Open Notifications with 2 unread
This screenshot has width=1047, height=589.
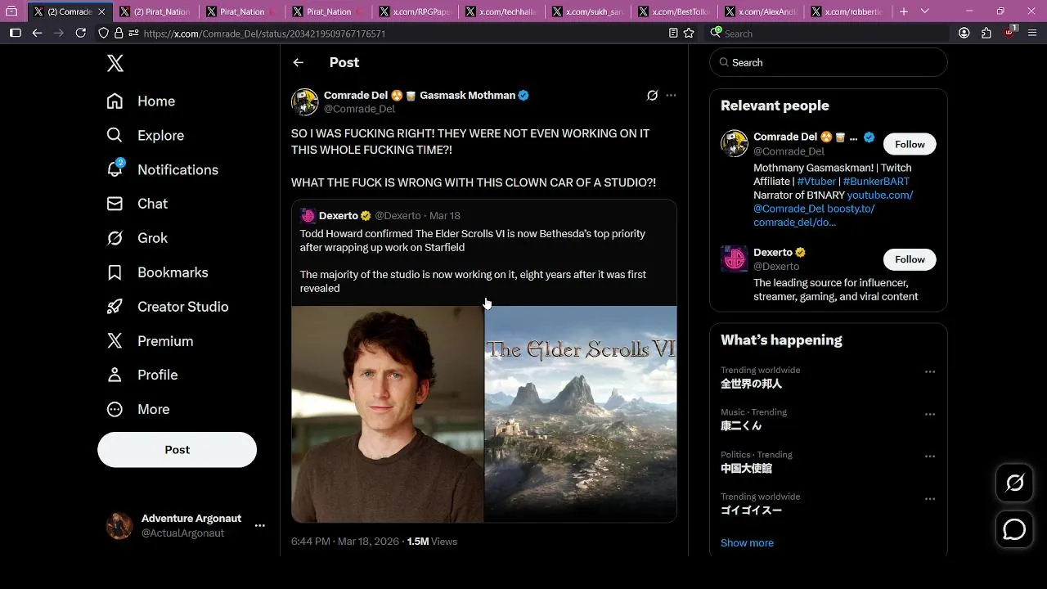click(162, 169)
